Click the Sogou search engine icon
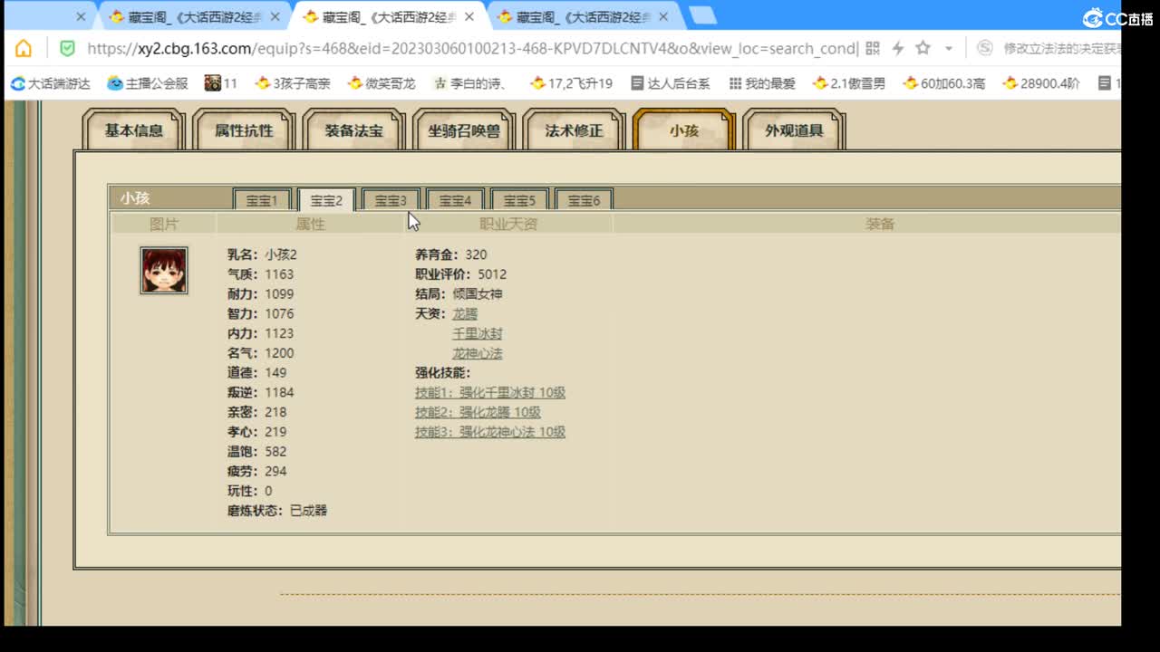Viewport: 1160px width, 652px height. click(986, 49)
